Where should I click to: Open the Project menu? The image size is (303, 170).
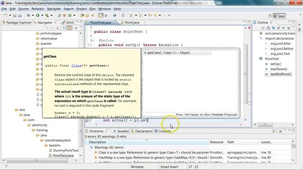[81, 9]
